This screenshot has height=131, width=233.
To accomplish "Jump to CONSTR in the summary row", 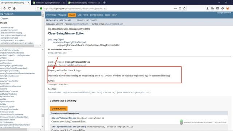I will [75, 24].
